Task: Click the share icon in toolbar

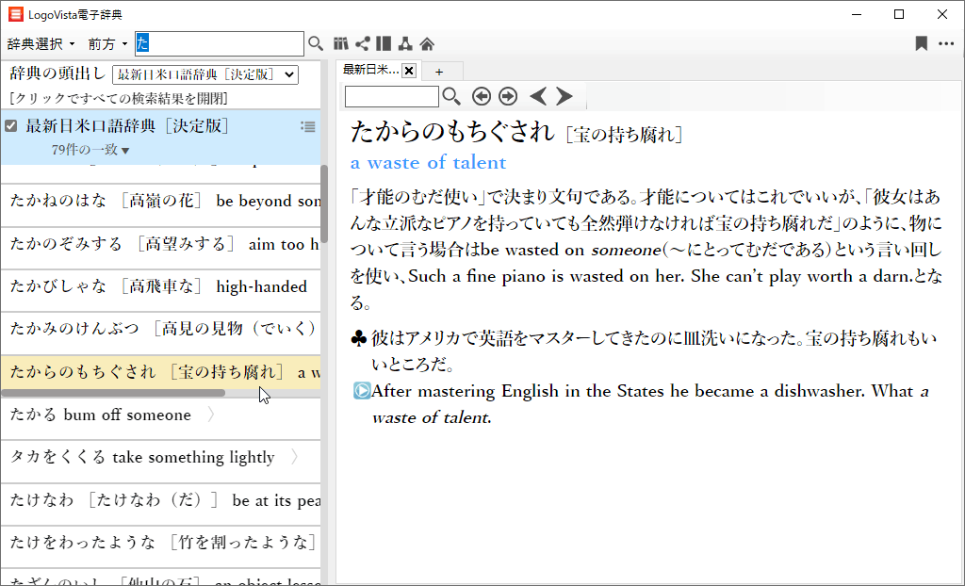Action: 362,43
